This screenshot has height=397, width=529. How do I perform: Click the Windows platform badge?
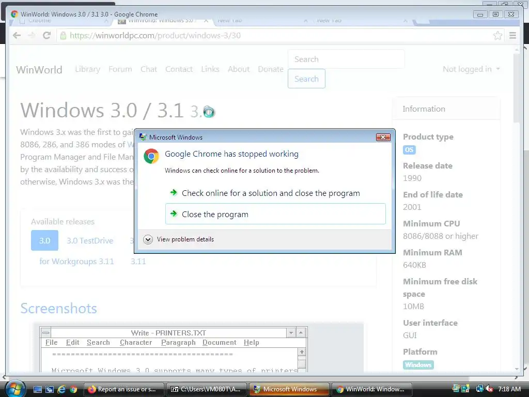pos(418,365)
